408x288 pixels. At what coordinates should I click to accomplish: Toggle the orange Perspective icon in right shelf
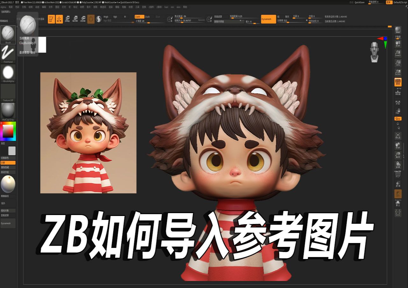point(398,82)
